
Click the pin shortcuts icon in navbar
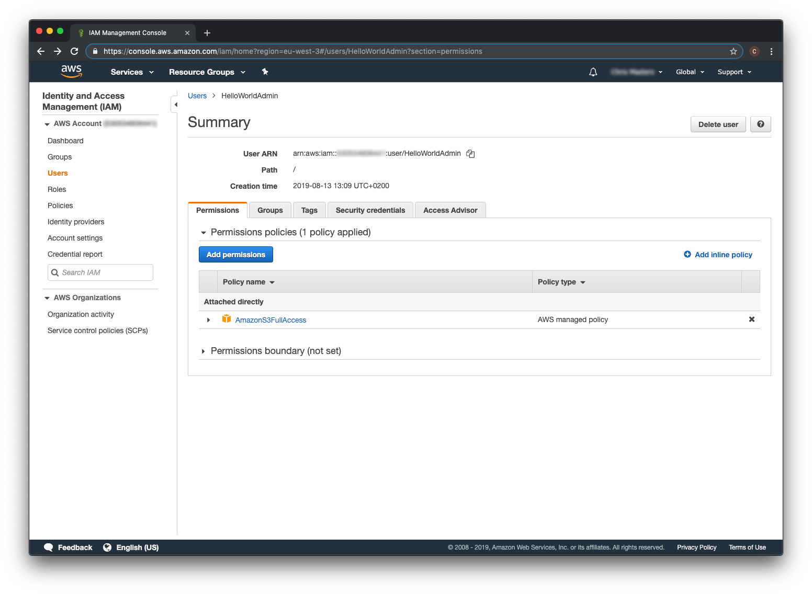click(265, 72)
